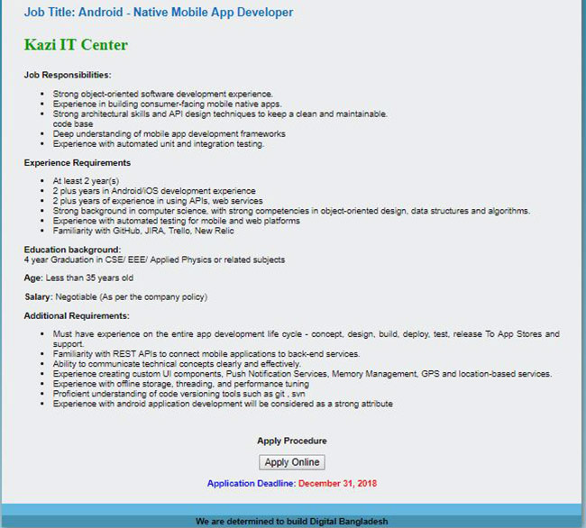
Task: Click '2 plus years of experience in using APIs'
Action: point(158,201)
